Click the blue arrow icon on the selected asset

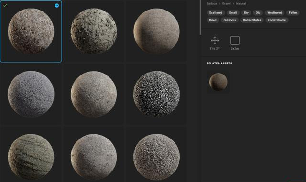coord(57,5)
